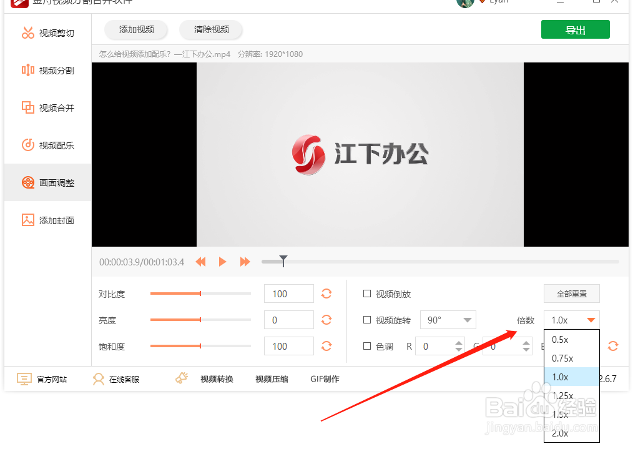
Task: Reset the 饱和度 value with its refresh icon
Action: [326, 346]
